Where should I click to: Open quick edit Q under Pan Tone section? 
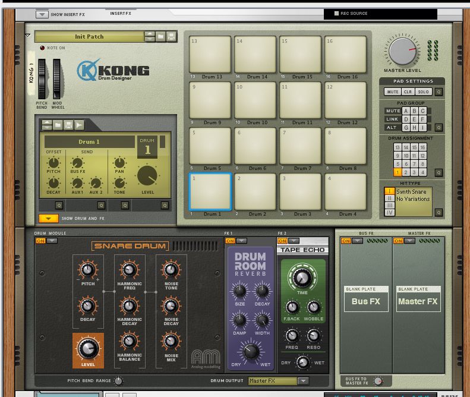[x=125, y=206]
